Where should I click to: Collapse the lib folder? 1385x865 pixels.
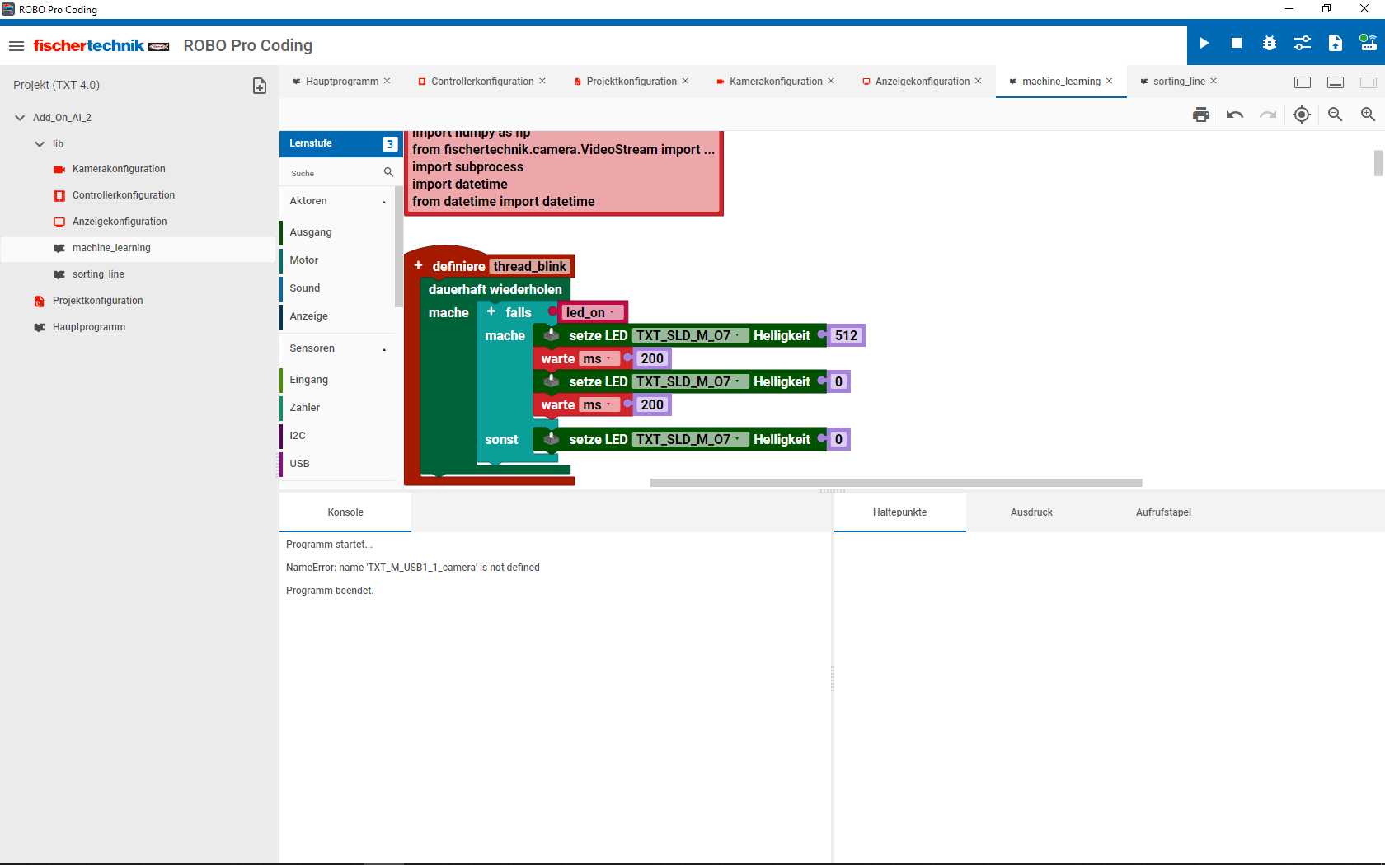[40, 144]
